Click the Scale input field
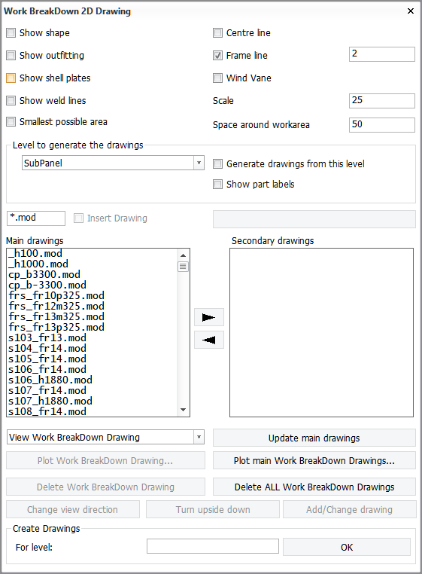The image size is (422, 574). 382,101
